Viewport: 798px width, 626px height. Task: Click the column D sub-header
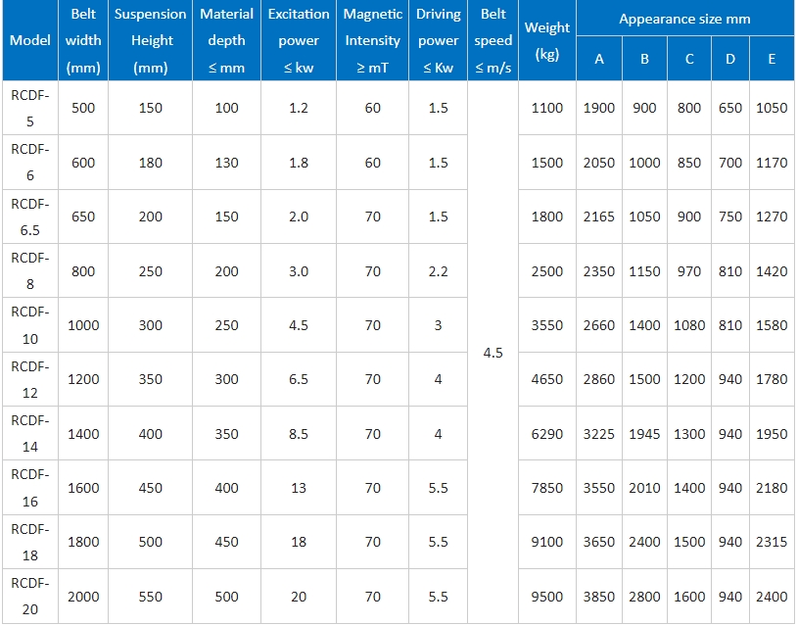tap(730, 59)
